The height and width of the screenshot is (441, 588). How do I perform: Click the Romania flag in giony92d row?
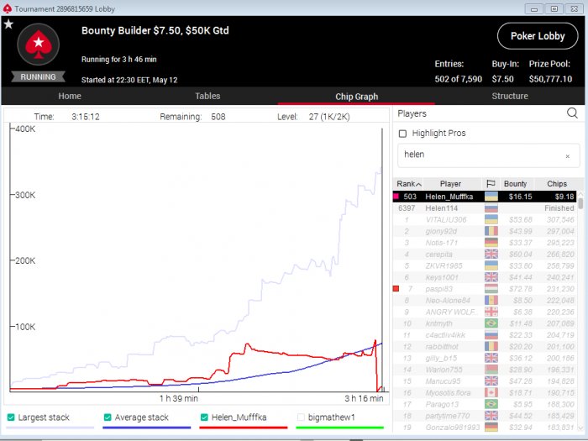(491, 231)
